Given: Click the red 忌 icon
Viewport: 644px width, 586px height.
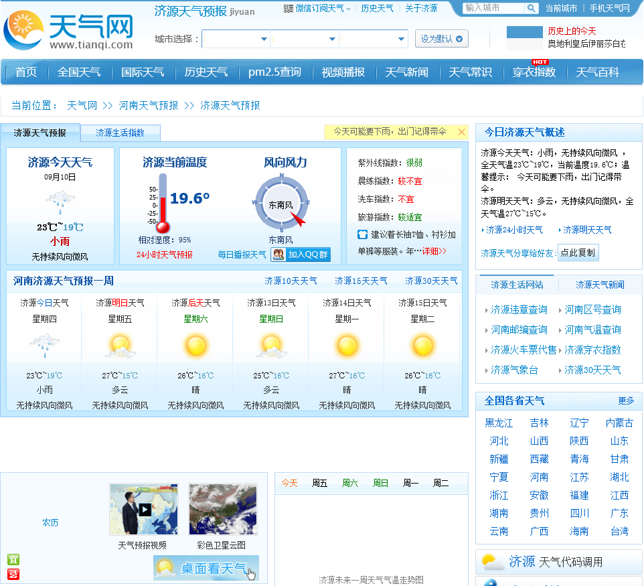Looking at the screenshot, I should click(13, 574).
